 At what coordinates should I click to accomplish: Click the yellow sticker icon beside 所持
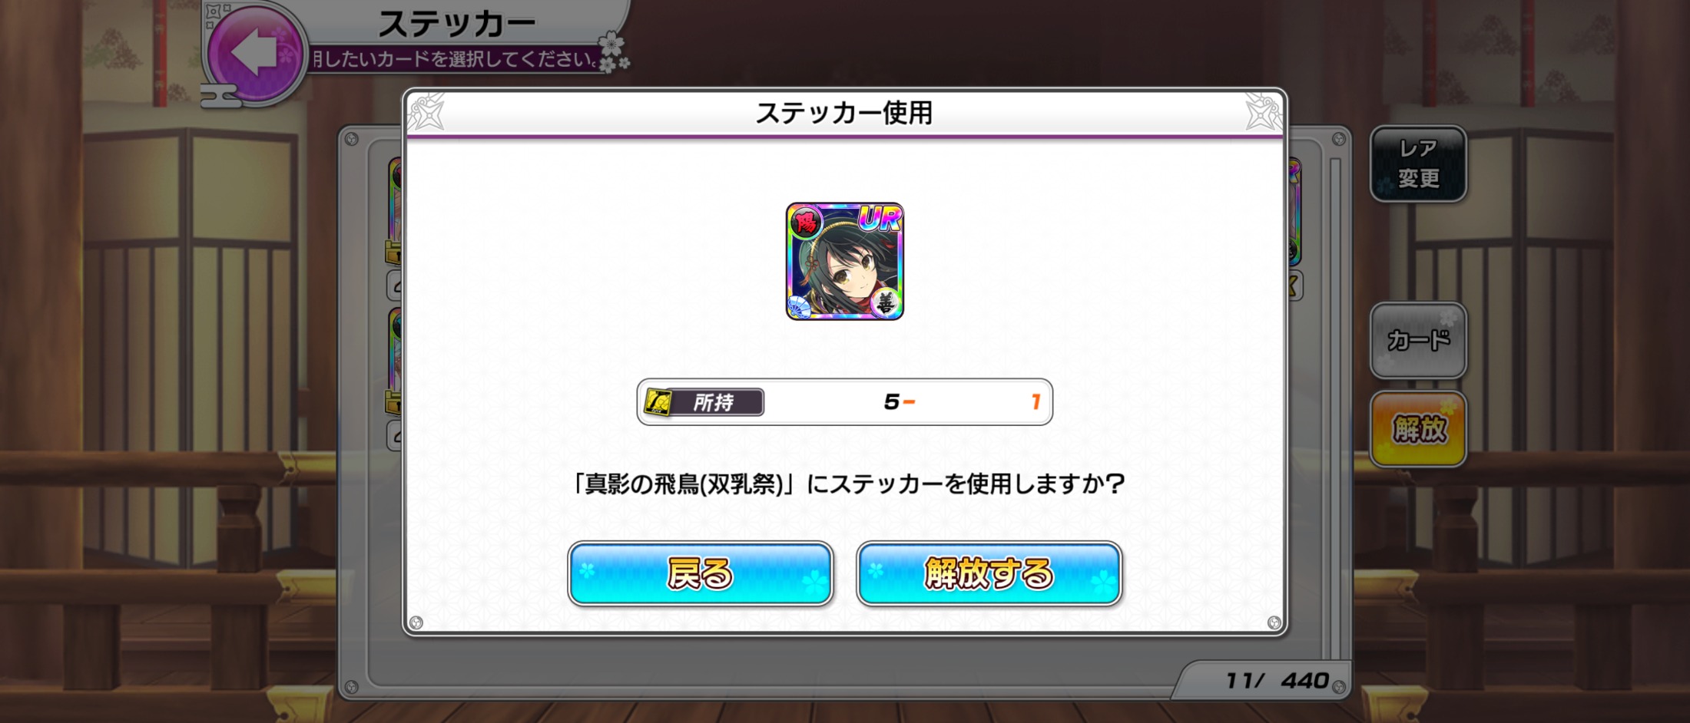(658, 402)
